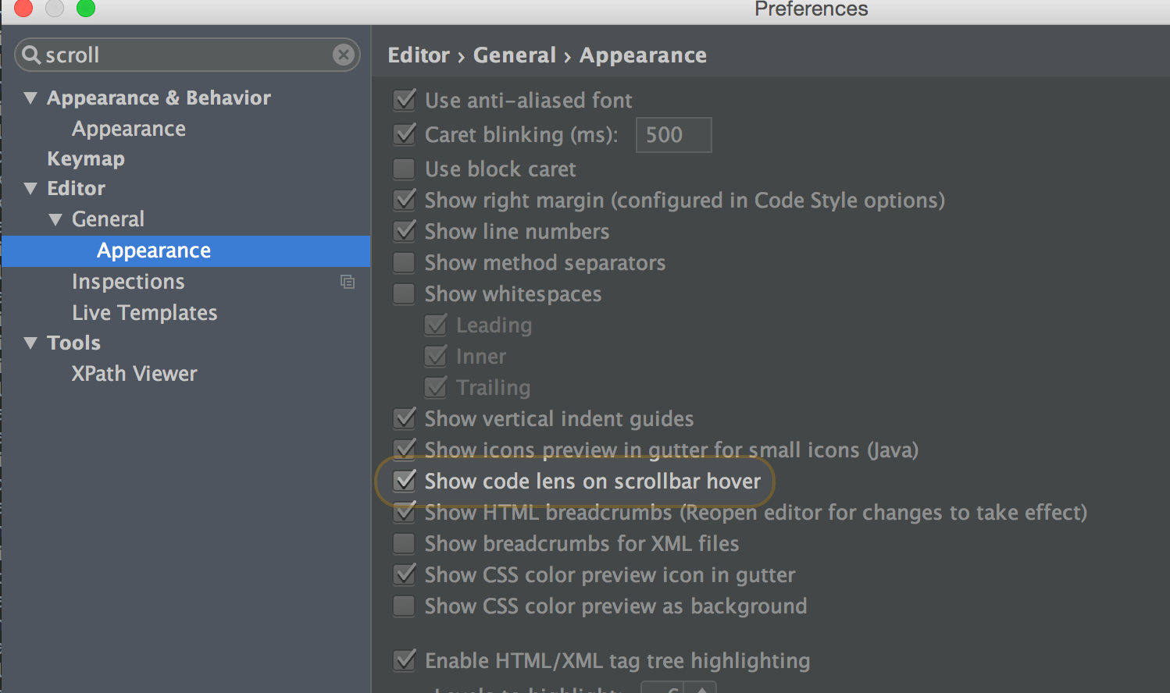Disable Show code lens on scrollbar hover
Image resolution: width=1170 pixels, height=693 pixels.
pyautogui.click(x=404, y=482)
